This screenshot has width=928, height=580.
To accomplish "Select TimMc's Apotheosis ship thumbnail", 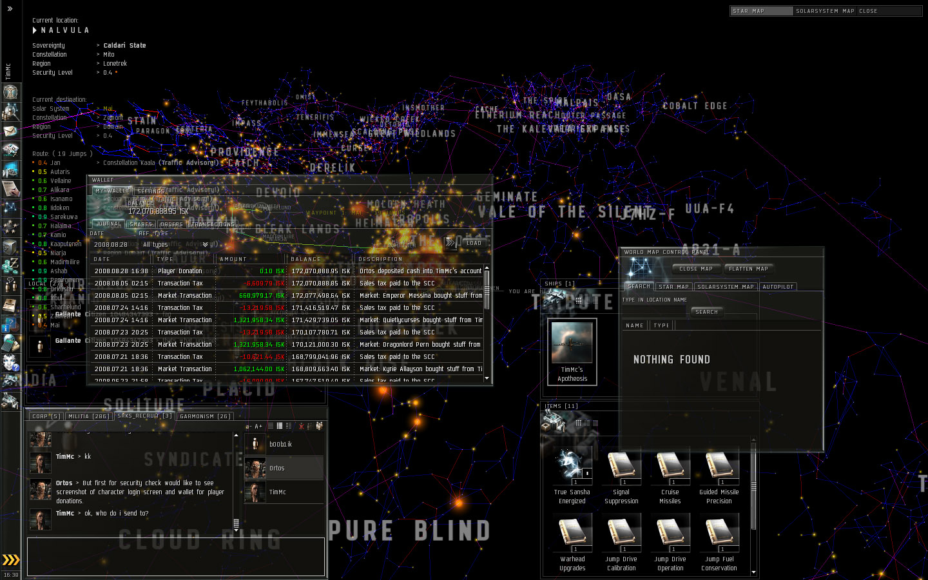I will coord(572,351).
